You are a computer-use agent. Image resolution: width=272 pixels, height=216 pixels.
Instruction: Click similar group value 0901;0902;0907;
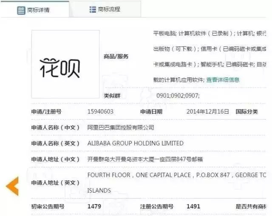point(178,96)
